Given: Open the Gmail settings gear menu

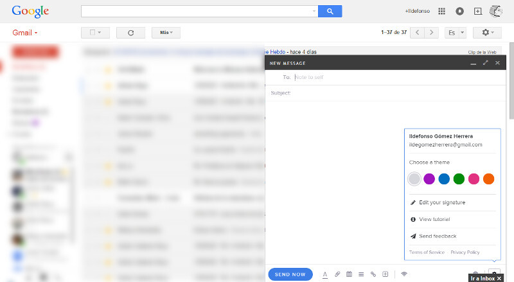Looking at the screenshot, I should click(486, 32).
